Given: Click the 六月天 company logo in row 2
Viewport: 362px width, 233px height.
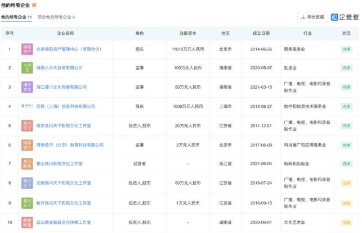Looking at the screenshot, I should pos(27,68).
